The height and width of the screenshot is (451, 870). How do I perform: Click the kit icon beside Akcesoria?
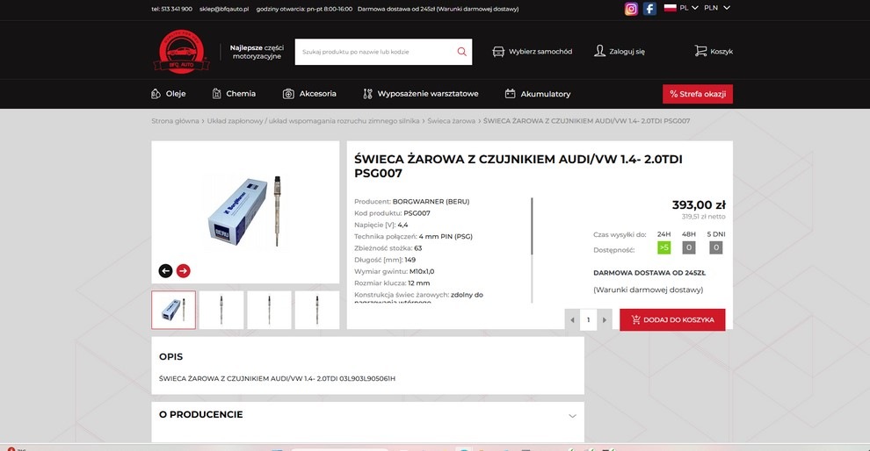coord(288,94)
